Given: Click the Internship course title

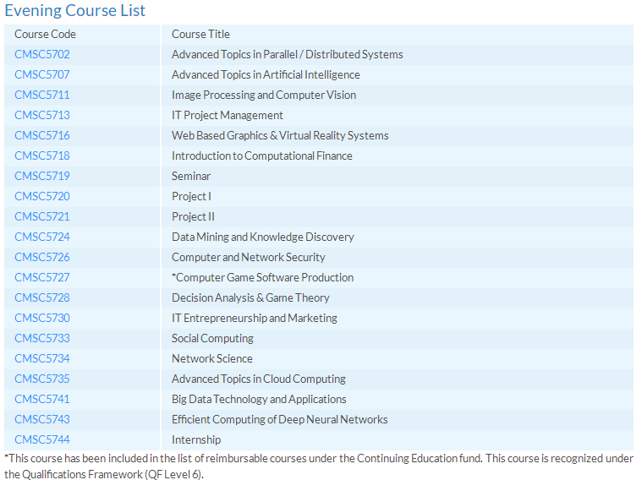Looking at the screenshot, I should 196,439.
